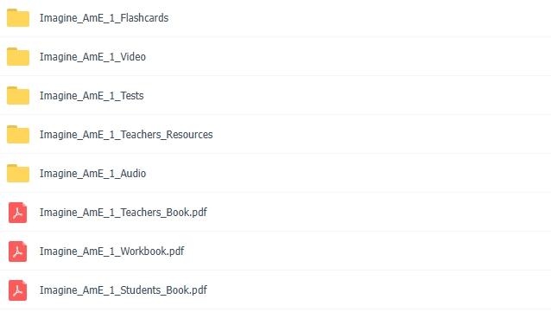Open Imagine_AmE_1_Teachers_Book.pdf file name
The width and height of the screenshot is (551, 312).
[123, 213]
